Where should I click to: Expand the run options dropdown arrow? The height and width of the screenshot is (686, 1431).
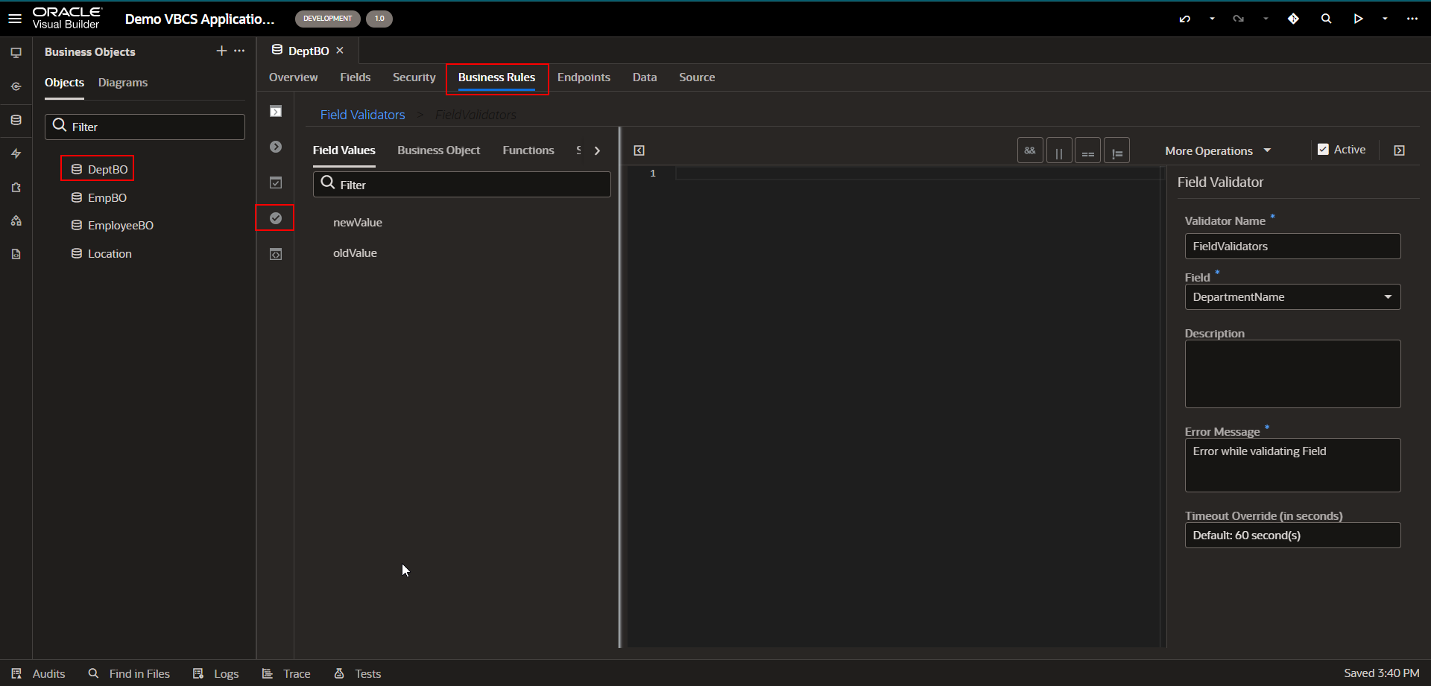(x=1385, y=19)
